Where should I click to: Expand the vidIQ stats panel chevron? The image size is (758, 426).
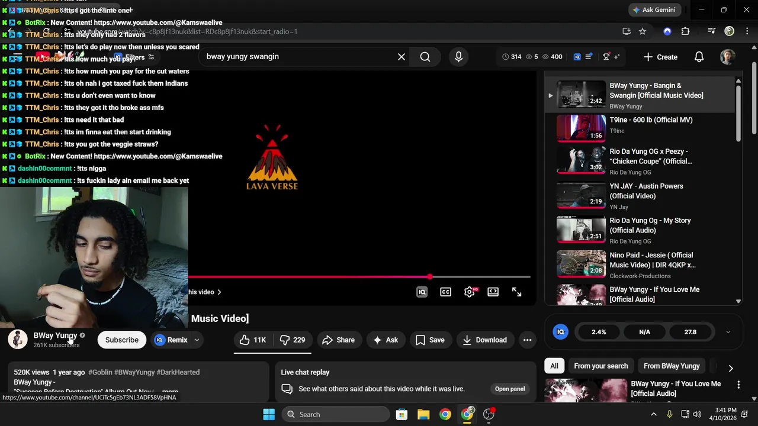click(x=728, y=332)
